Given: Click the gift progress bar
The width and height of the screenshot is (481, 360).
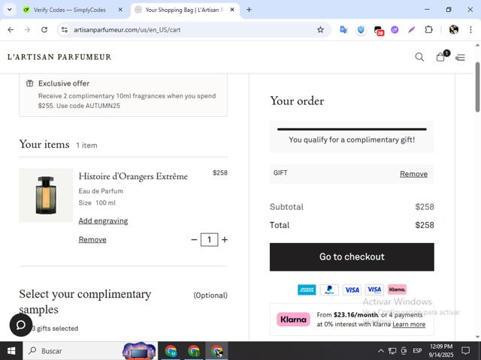Looking at the screenshot, I should click(x=352, y=129).
